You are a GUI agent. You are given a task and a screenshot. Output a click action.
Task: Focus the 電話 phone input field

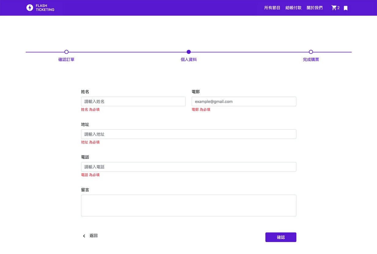[x=188, y=167]
